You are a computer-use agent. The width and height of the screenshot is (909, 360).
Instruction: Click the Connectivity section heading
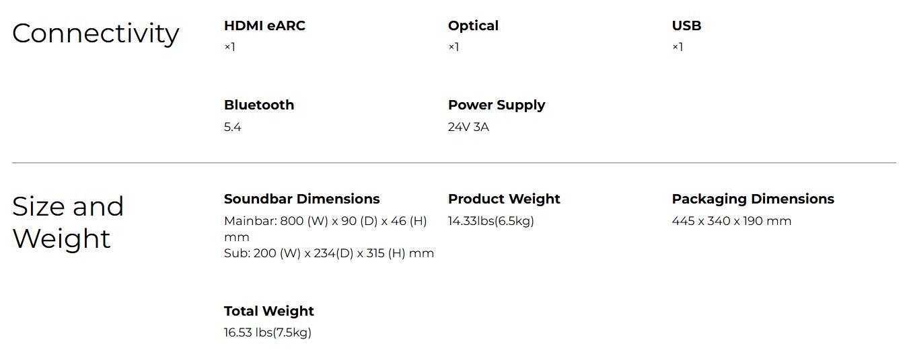(96, 33)
